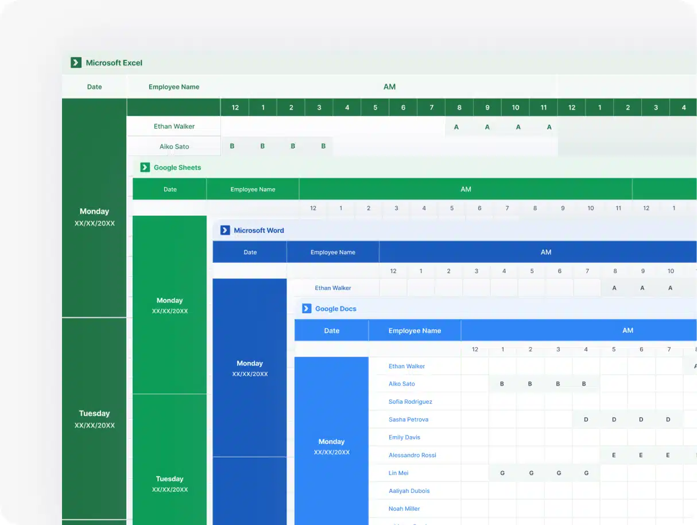
Task: Select Noah Miller at the list bottom
Action: [405, 508]
